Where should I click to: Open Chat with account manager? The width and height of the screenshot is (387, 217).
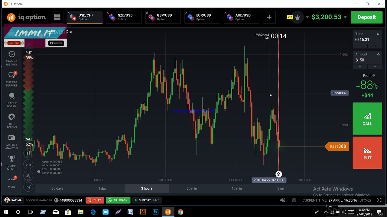pyautogui.click(x=95, y=200)
